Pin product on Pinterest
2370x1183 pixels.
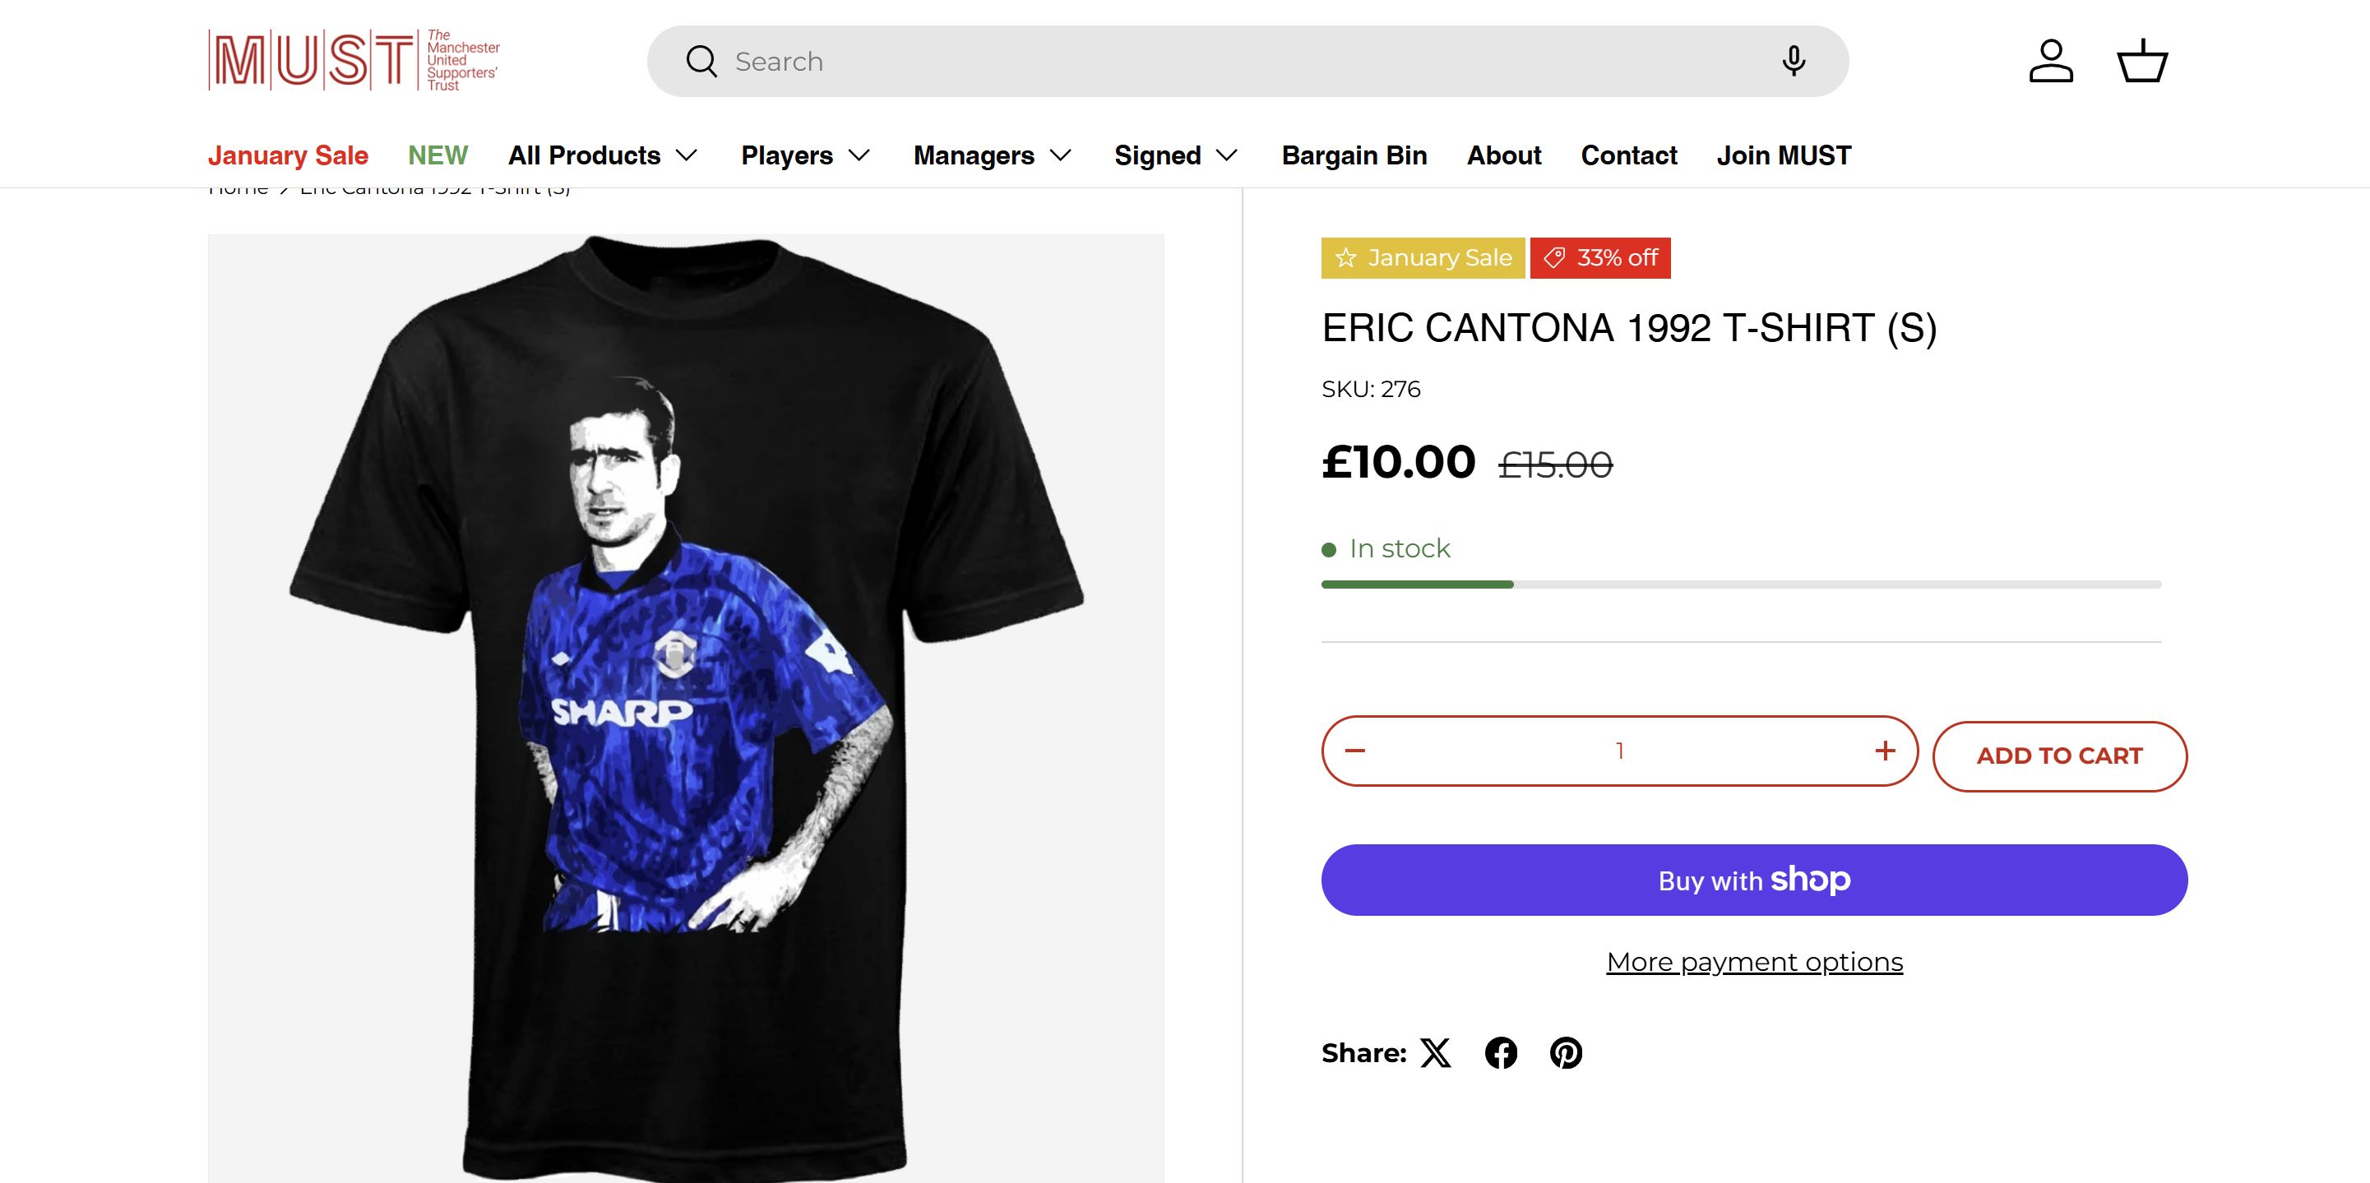pyautogui.click(x=1566, y=1052)
